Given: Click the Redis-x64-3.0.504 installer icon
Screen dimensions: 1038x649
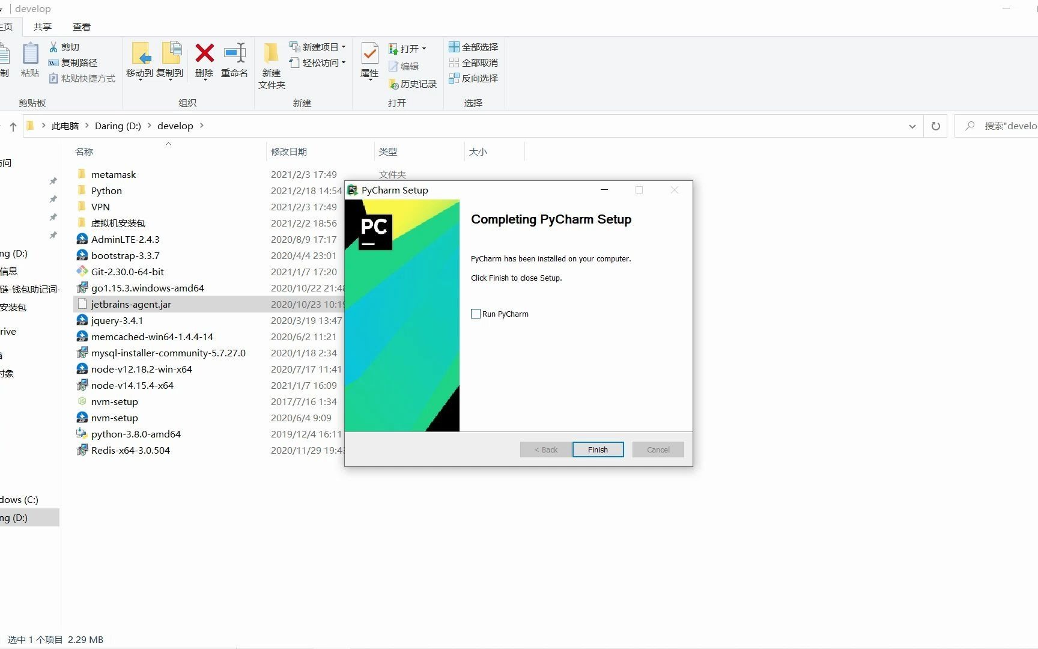Looking at the screenshot, I should [82, 450].
